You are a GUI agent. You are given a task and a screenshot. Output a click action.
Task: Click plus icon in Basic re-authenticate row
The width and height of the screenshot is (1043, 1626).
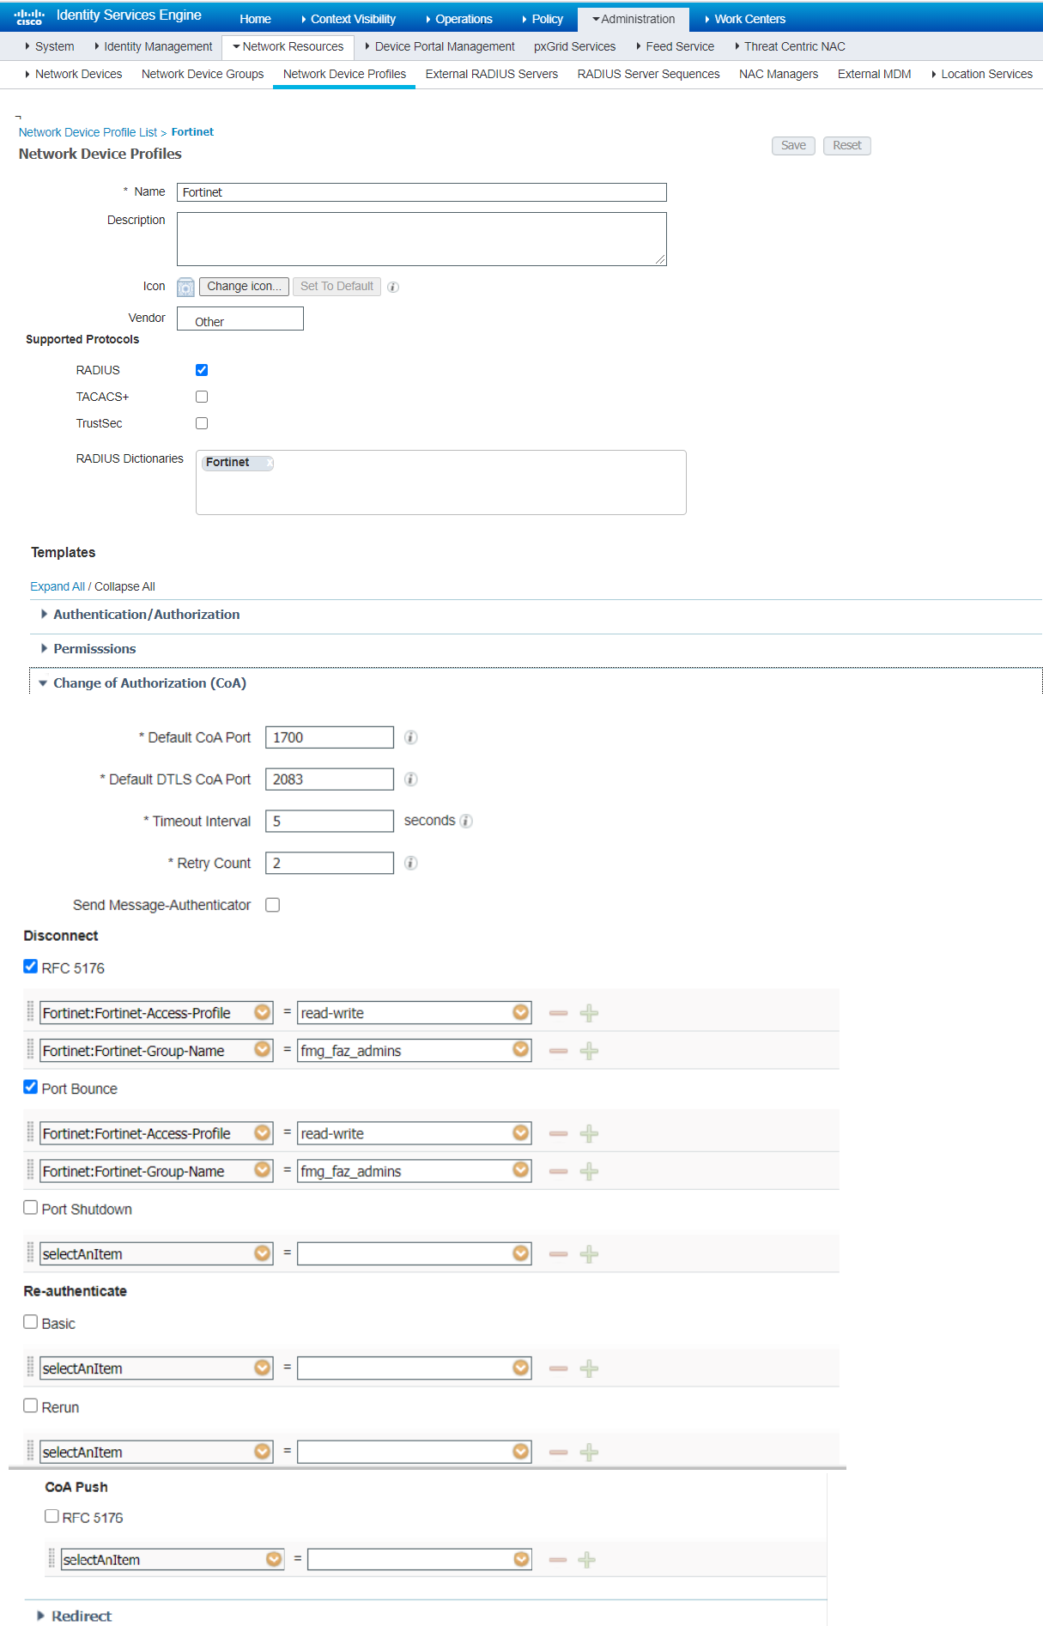[x=589, y=1368]
